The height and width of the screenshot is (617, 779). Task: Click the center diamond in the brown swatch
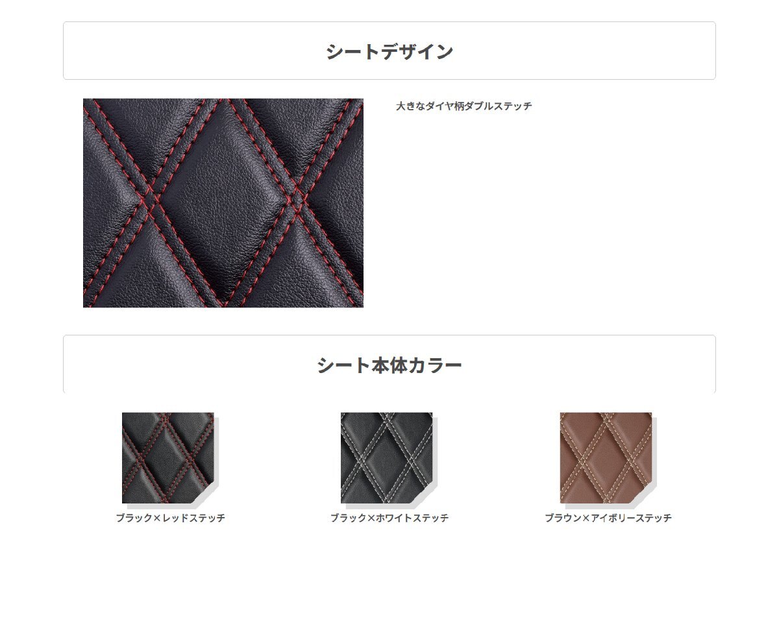[x=607, y=458]
